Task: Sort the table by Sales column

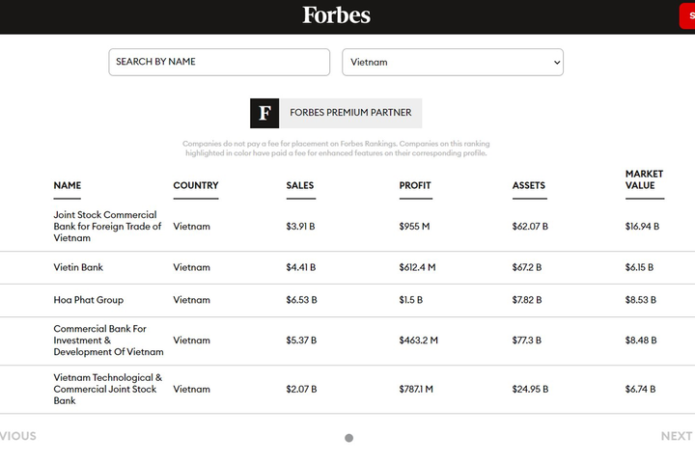Action: coord(300,185)
